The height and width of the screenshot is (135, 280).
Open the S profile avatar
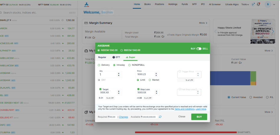268,4
